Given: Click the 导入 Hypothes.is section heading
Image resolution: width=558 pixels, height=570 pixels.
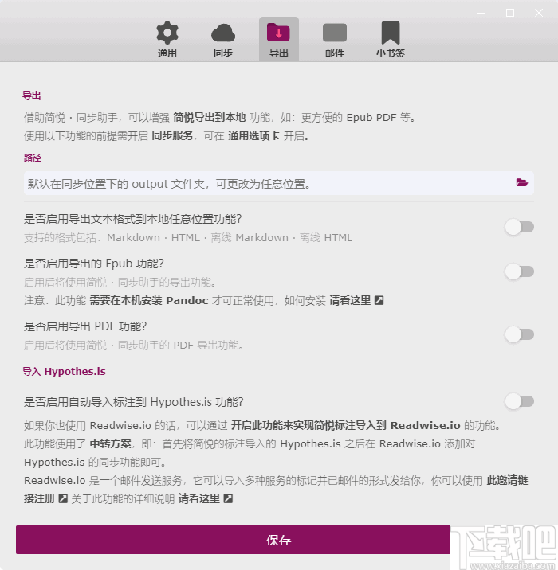Looking at the screenshot, I should coord(64,371).
